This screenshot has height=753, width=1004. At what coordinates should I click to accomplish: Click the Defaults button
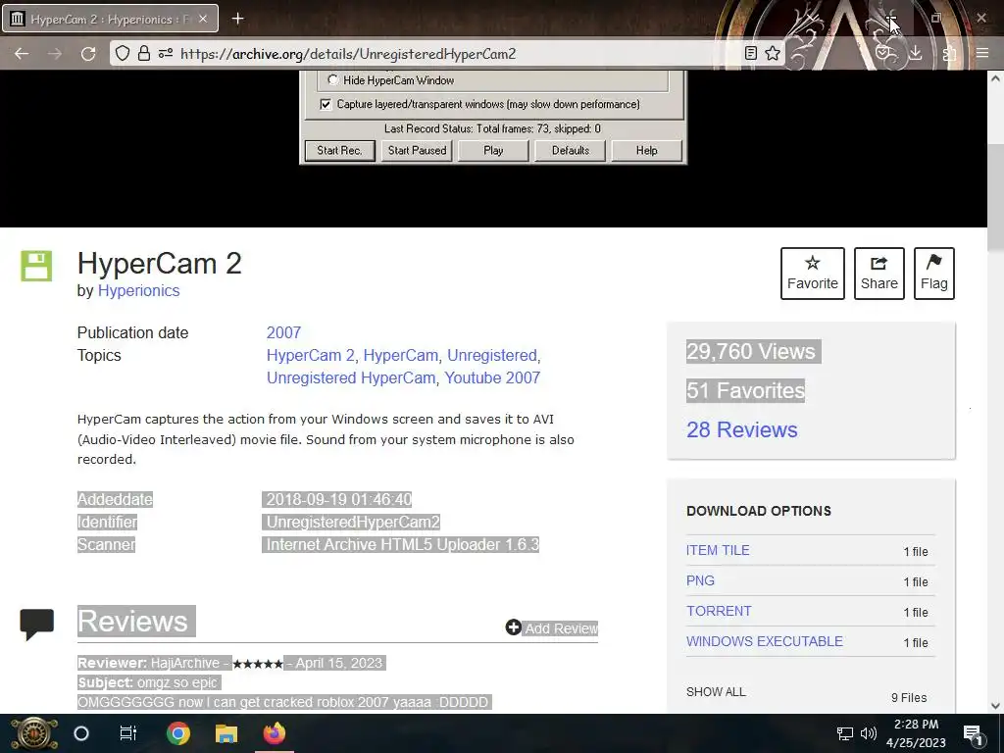pos(570,150)
